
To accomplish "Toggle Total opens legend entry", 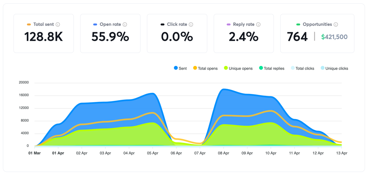I will 205,68.
